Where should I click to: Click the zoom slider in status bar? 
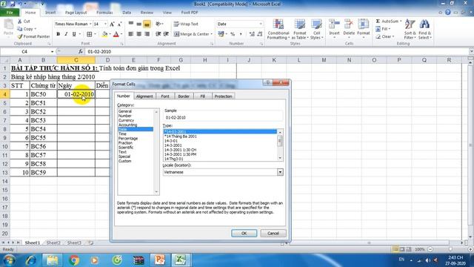pyautogui.click(x=450, y=249)
